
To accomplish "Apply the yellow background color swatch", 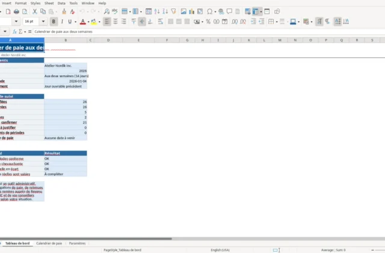I will point(94,22).
